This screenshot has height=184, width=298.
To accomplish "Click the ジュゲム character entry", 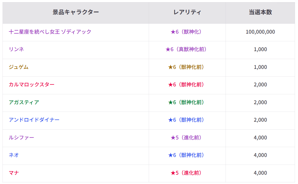I will (x=19, y=67).
